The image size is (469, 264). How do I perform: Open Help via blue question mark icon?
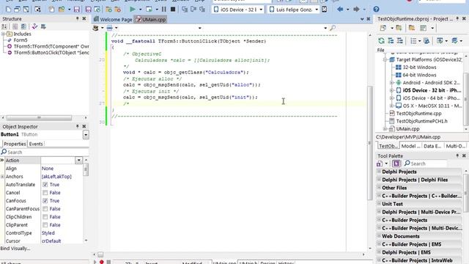tap(376, 10)
